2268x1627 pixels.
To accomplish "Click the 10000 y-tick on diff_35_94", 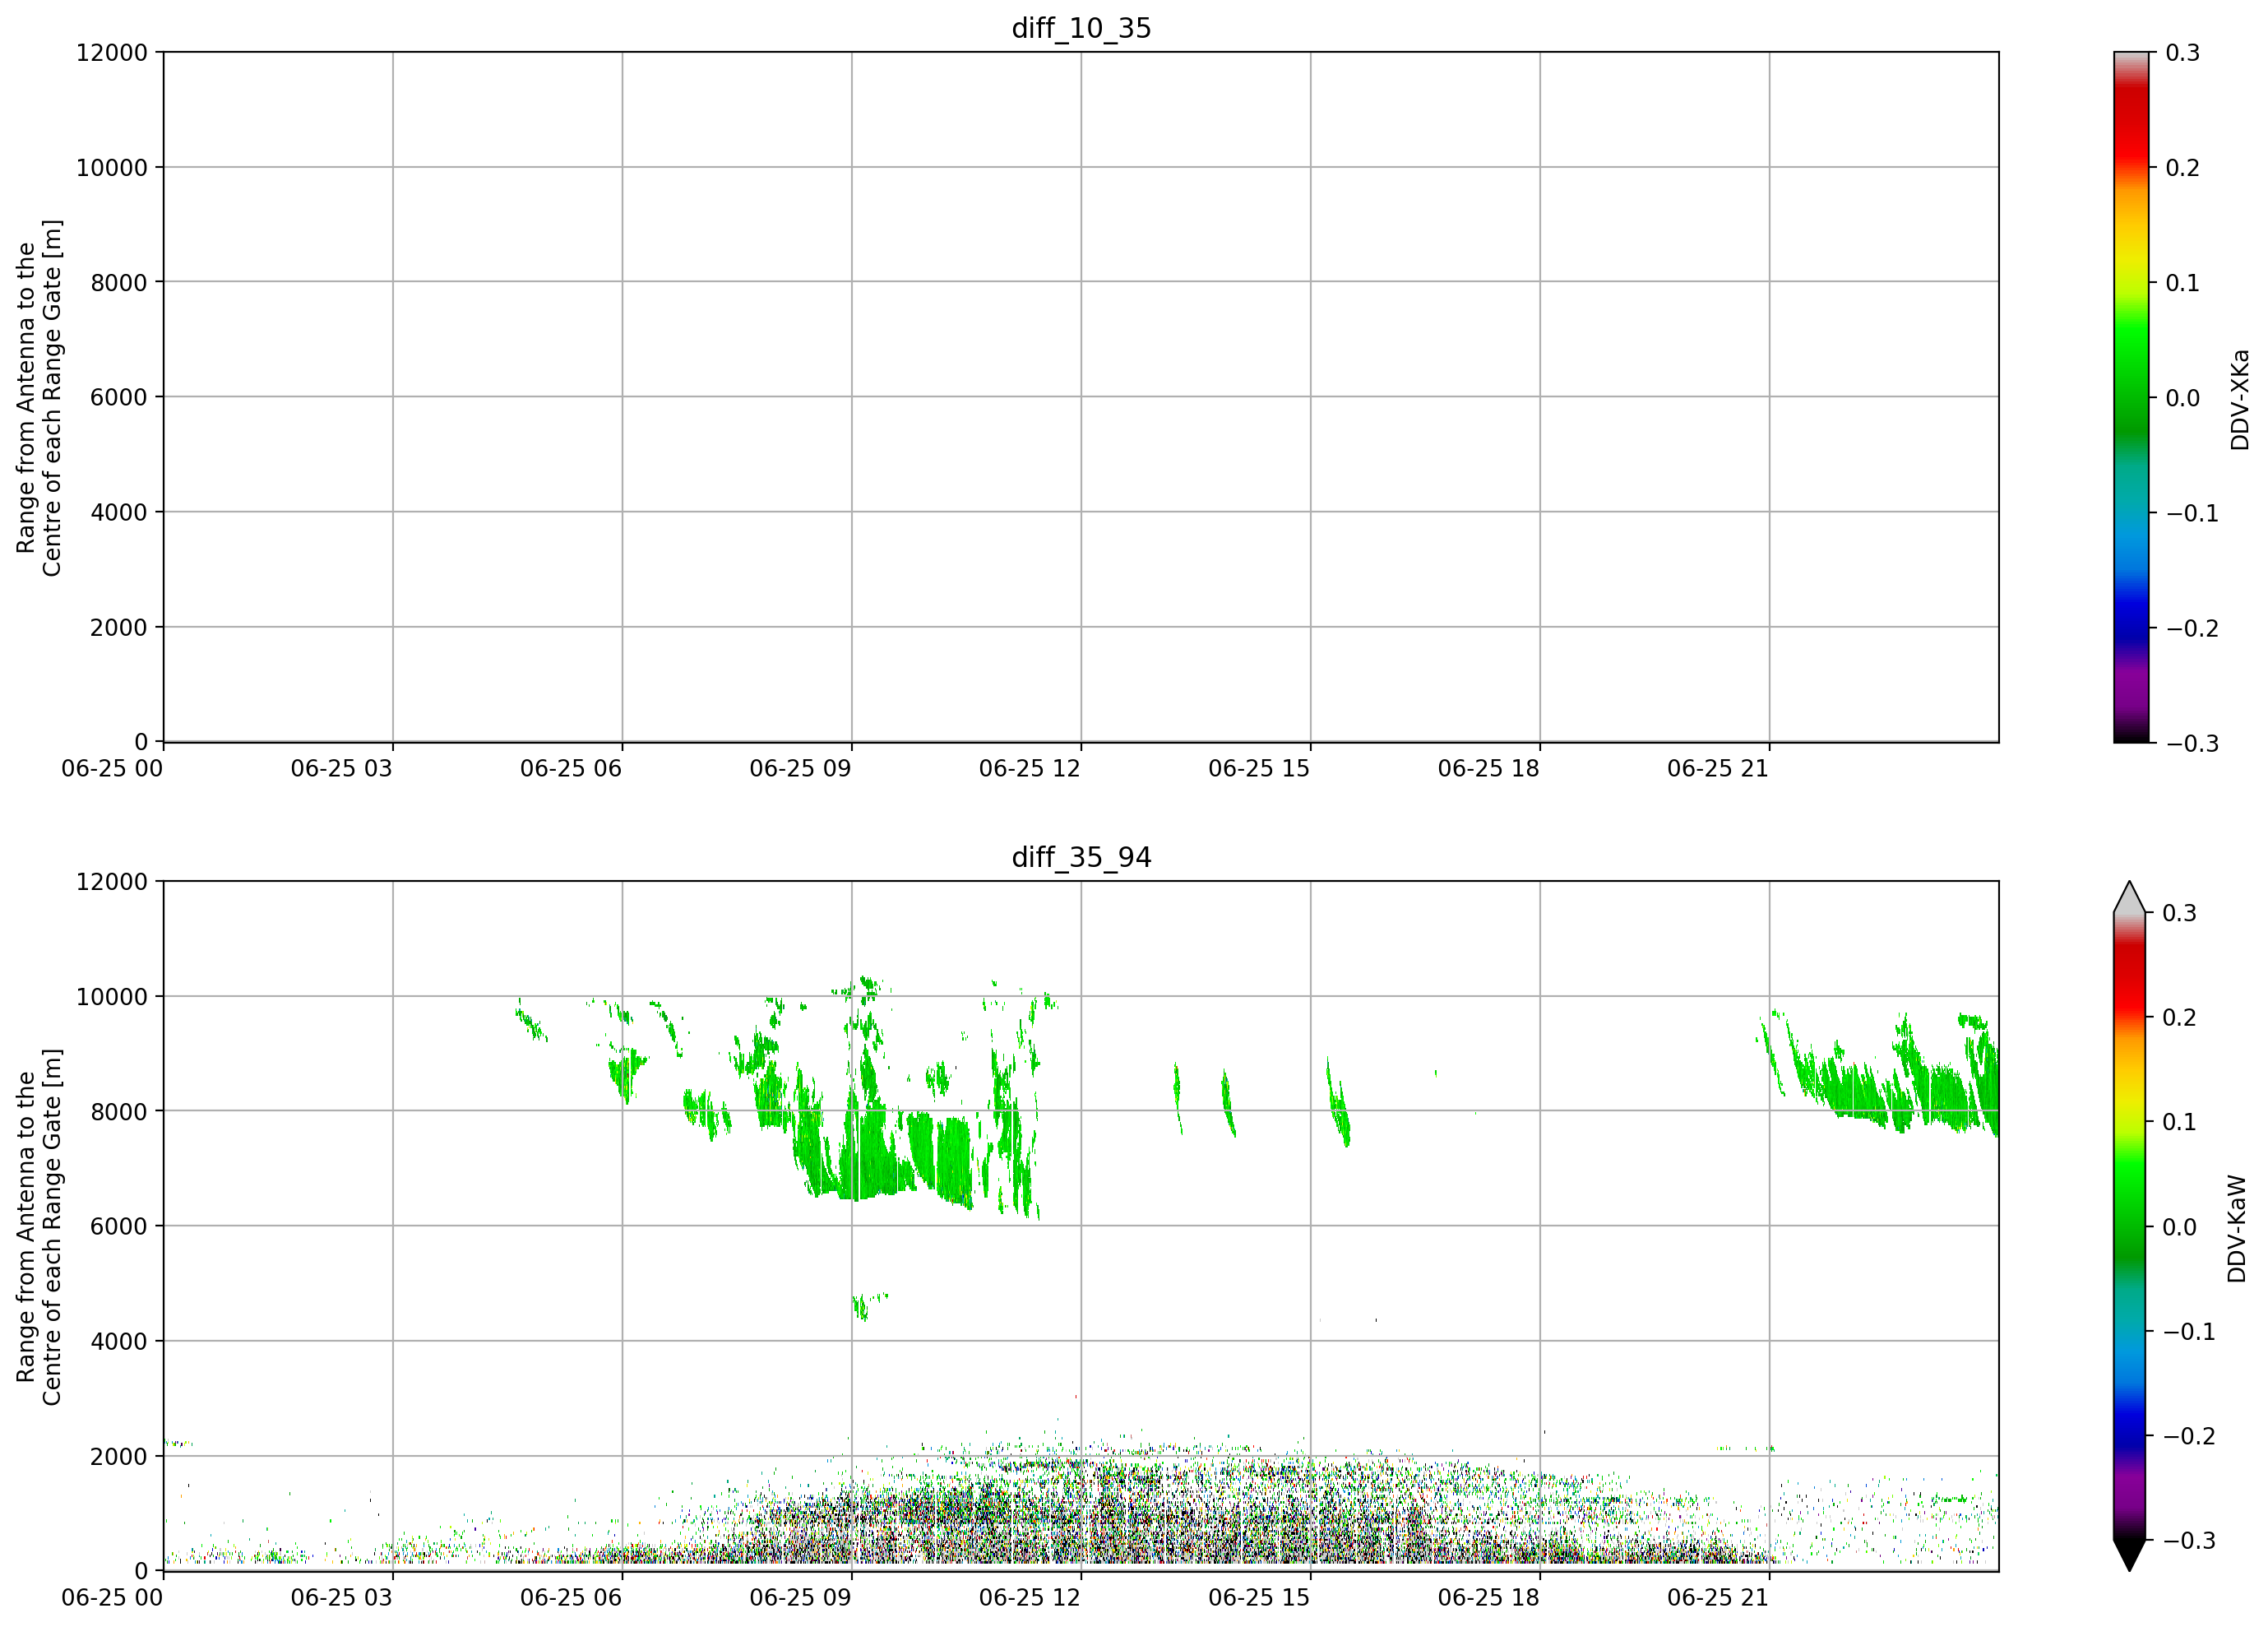I will [x=112, y=996].
